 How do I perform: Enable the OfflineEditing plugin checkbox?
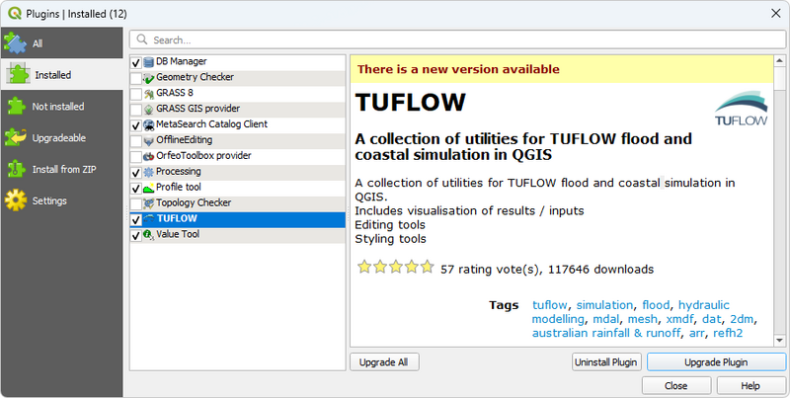pos(135,140)
